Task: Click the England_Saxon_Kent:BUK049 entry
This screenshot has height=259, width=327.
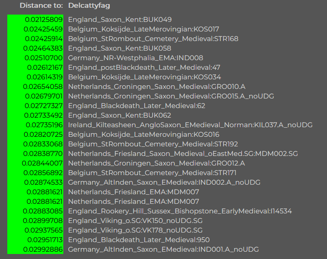Action: (x=120, y=19)
